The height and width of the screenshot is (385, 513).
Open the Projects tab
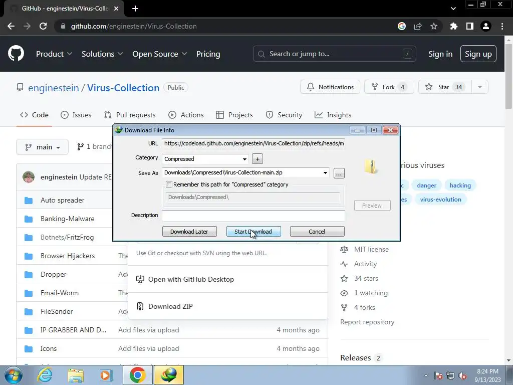pyautogui.click(x=234, y=115)
